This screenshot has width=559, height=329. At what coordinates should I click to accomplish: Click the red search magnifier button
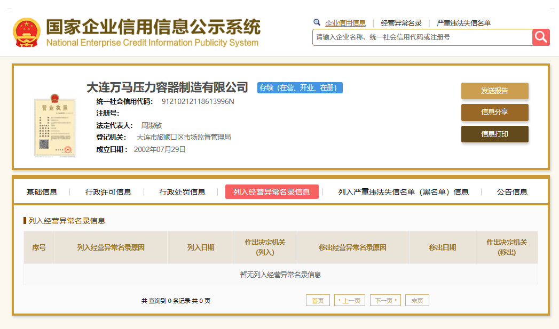point(541,37)
